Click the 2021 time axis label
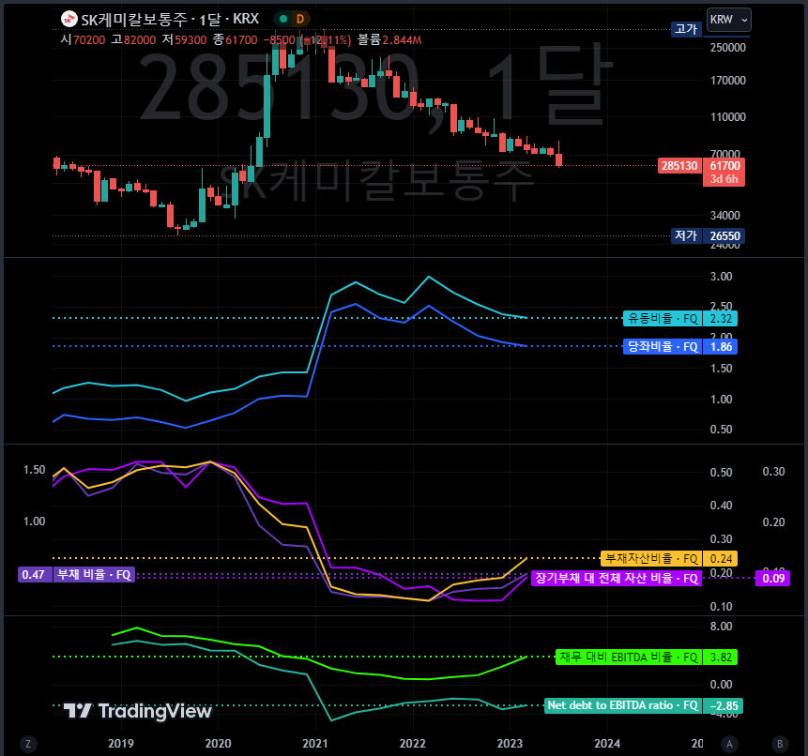The height and width of the screenshot is (756, 808). 315,744
